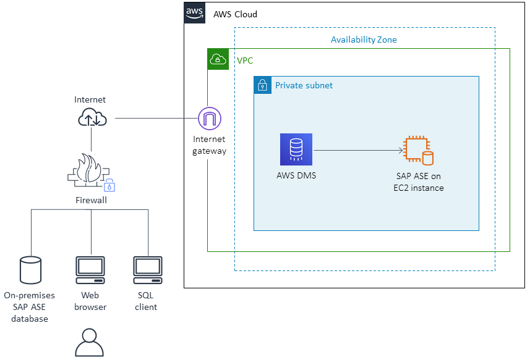The image size is (530, 360).
Task: Click the "AWS DMS" caption
Action: coord(296,175)
